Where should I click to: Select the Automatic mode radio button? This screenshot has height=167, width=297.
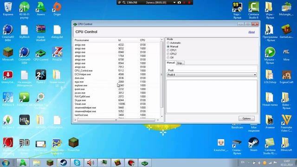[168, 43]
